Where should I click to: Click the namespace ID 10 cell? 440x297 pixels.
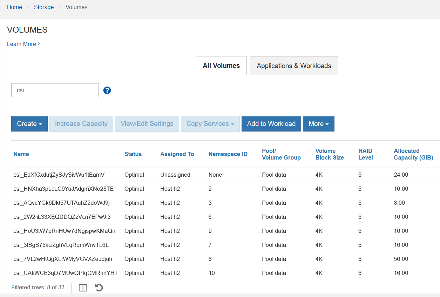click(212, 273)
